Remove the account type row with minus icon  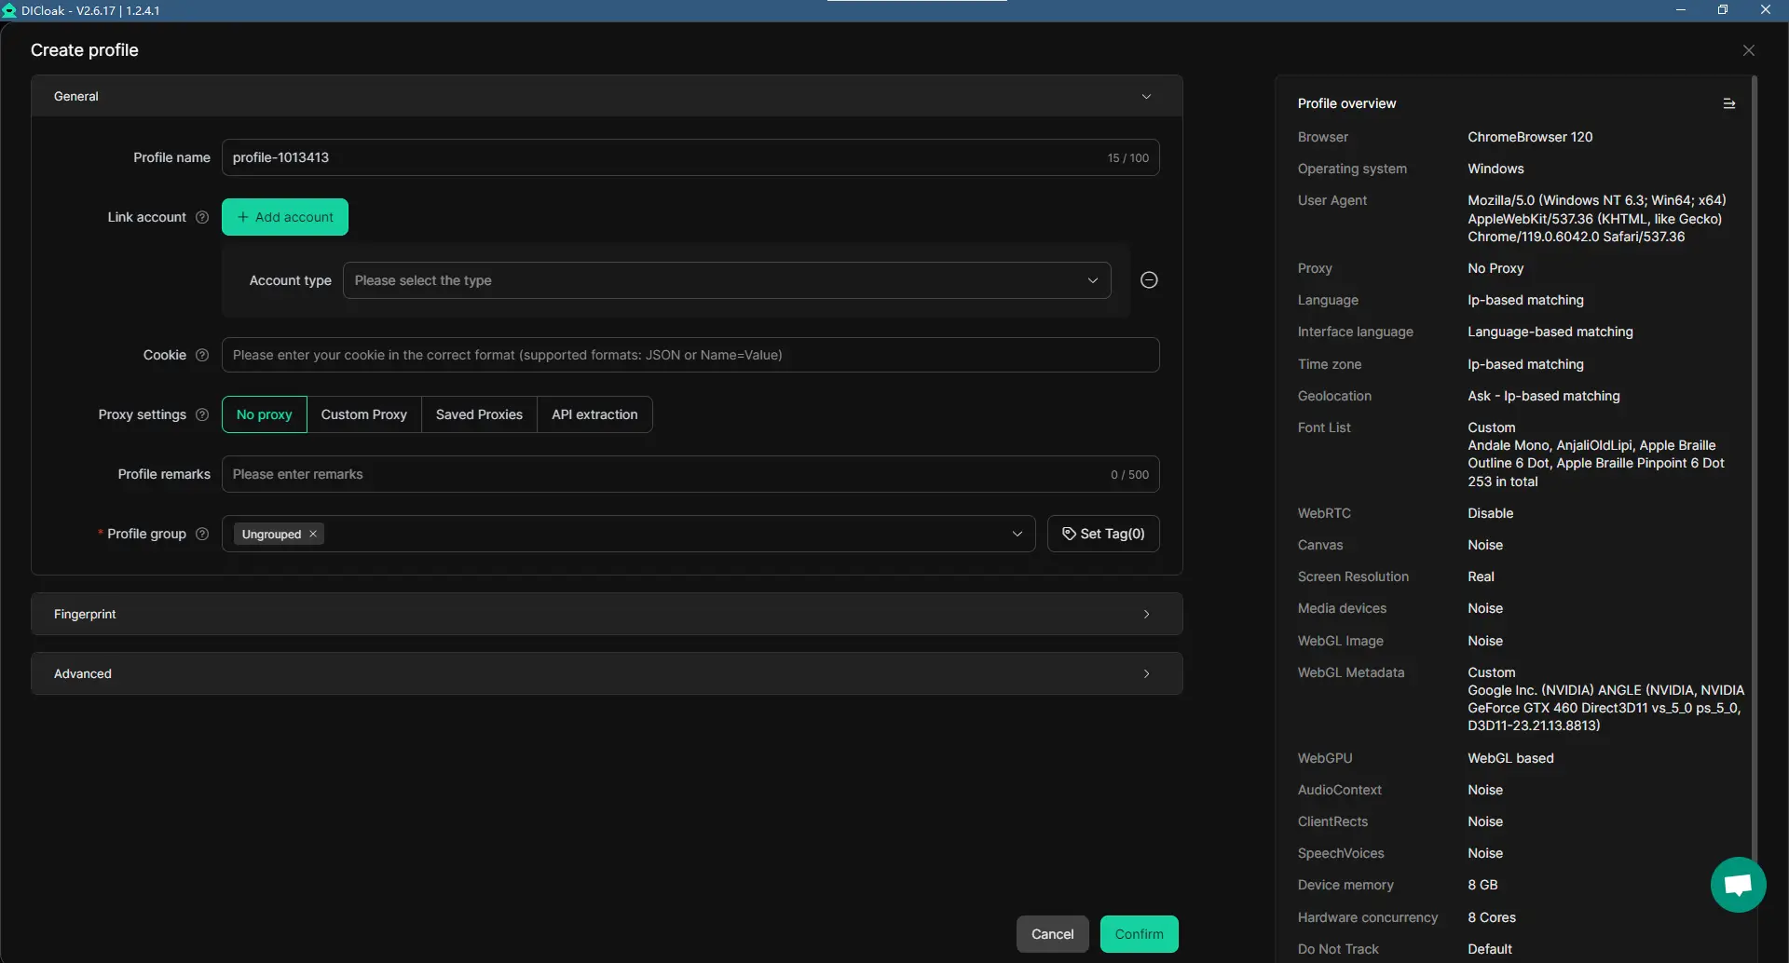click(1149, 280)
